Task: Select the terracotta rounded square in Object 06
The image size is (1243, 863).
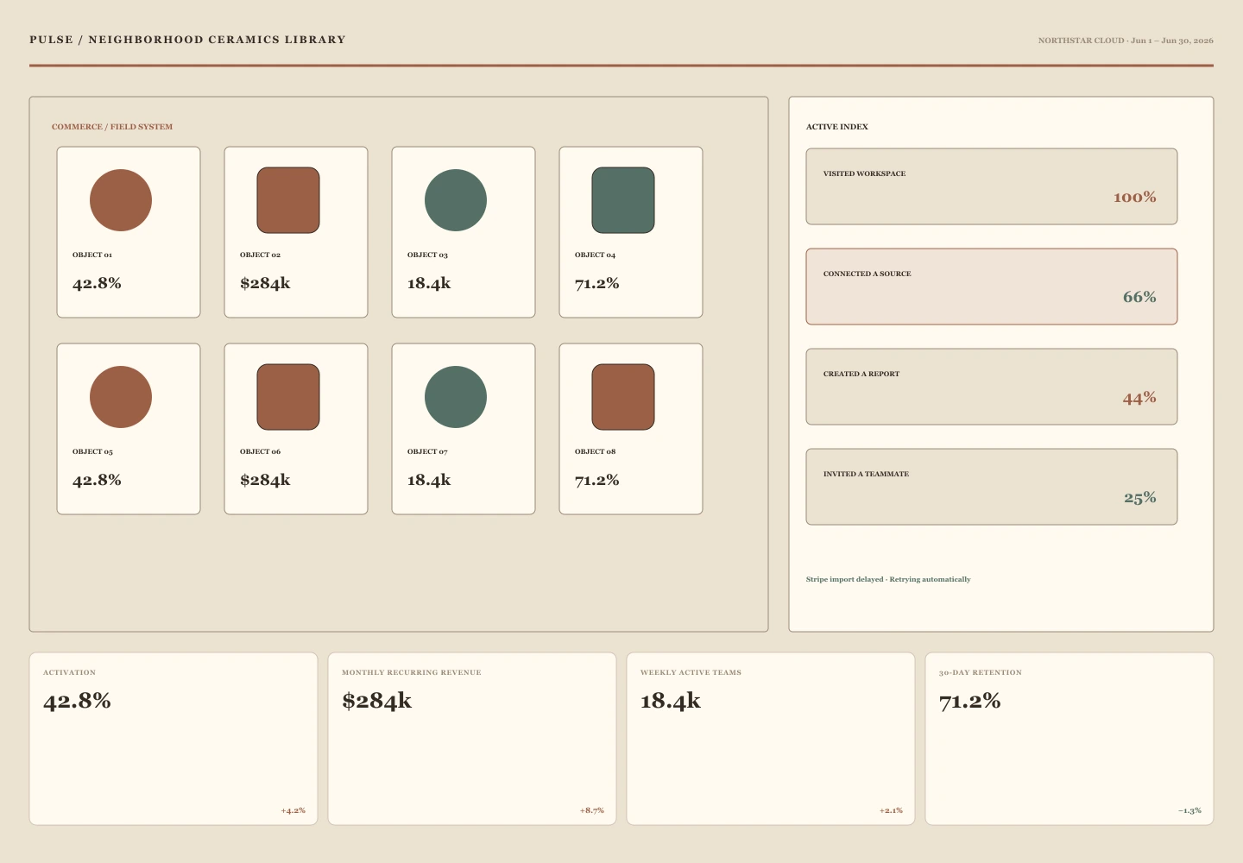Action: (x=288, y=397)
